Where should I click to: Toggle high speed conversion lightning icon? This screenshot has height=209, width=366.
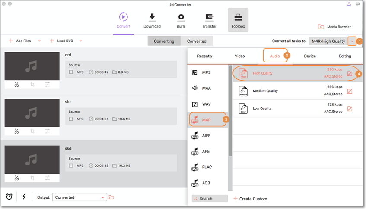click(x=24, y=197)
